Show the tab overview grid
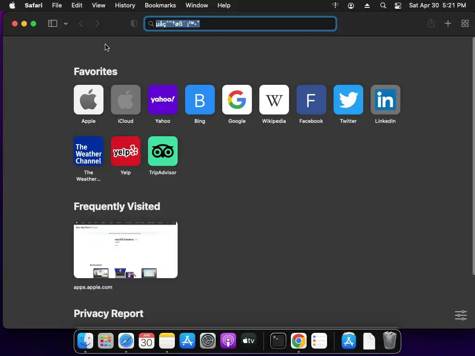 [x=465, y=24]
